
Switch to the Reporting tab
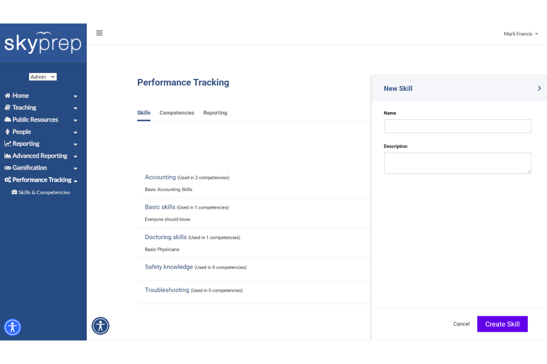coord(215,112)
